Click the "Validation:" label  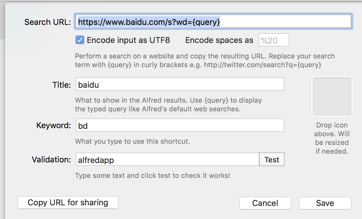pos(51,160)
